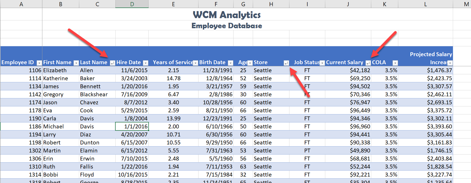Select employee ID cell 1106

click(21, 70)
